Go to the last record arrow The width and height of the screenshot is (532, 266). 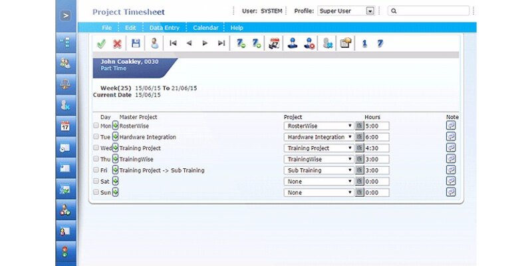pos(221,43)
